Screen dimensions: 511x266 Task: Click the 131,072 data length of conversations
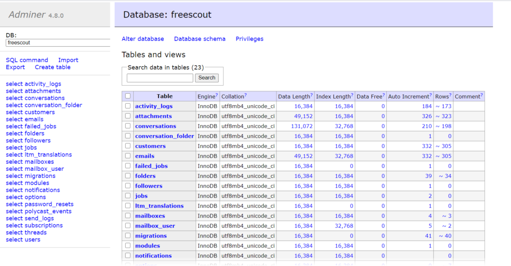[302, 126]
